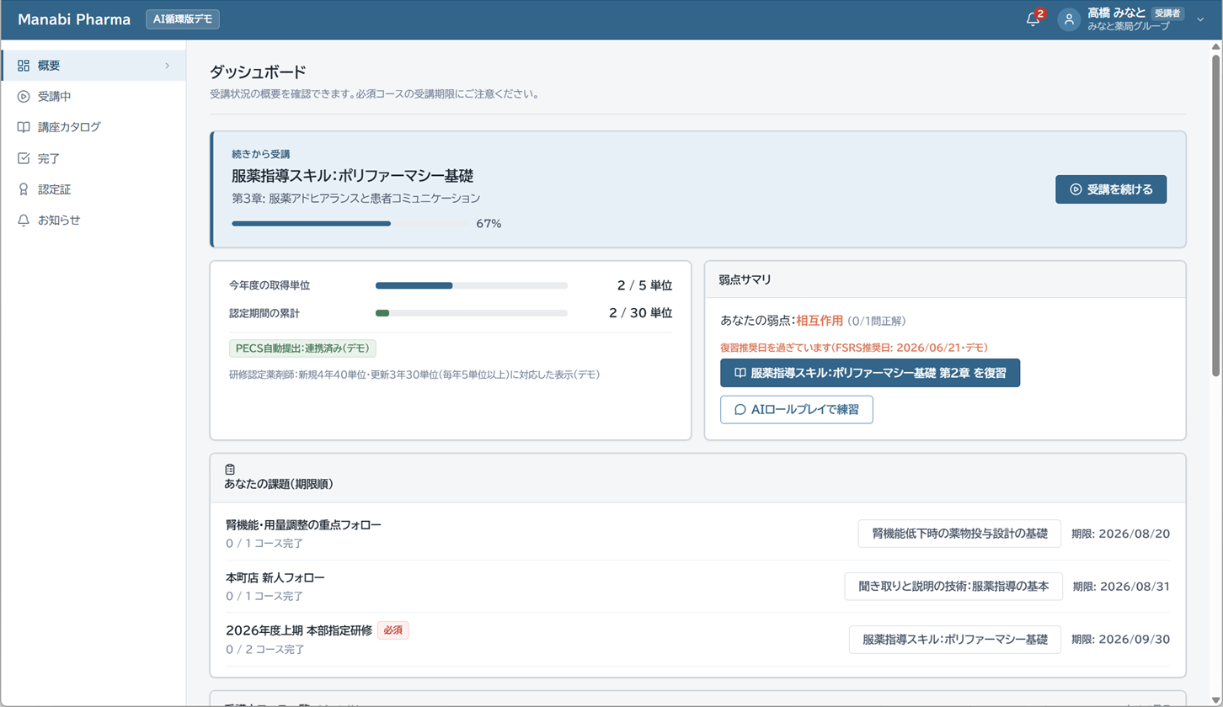This screenshot has width=1223, height=707.
Task: Click the AI循環版デモ badge
Action: tap(182, 19)
